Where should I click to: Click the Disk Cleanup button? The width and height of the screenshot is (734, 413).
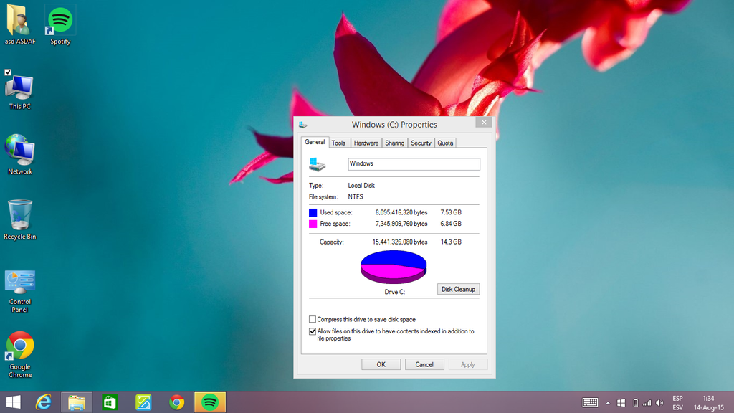click(458, 289)
